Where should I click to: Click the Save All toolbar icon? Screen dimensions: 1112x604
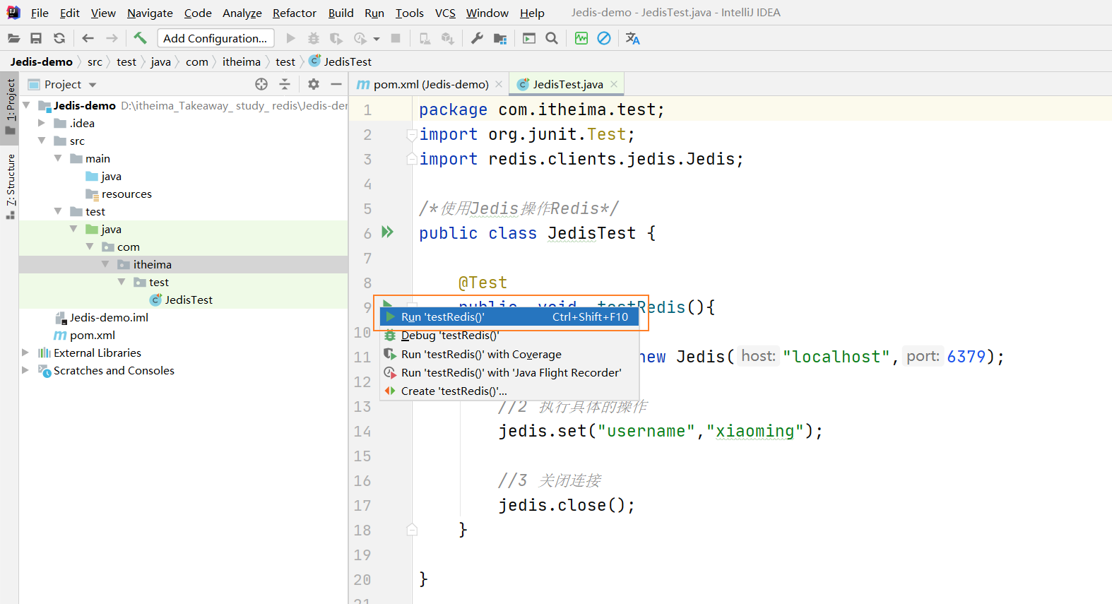coord(36,38)
